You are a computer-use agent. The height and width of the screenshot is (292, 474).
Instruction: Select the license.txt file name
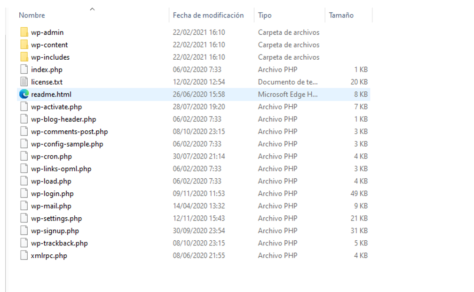coord(47,82)
